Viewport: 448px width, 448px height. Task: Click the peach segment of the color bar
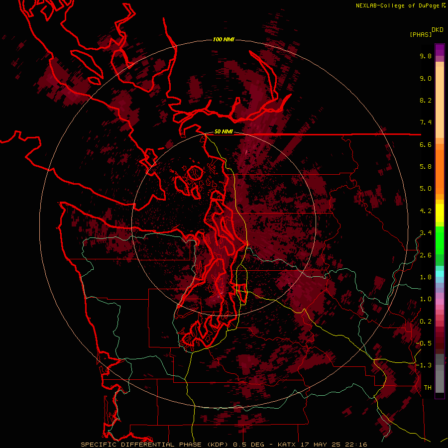[440, 100]
